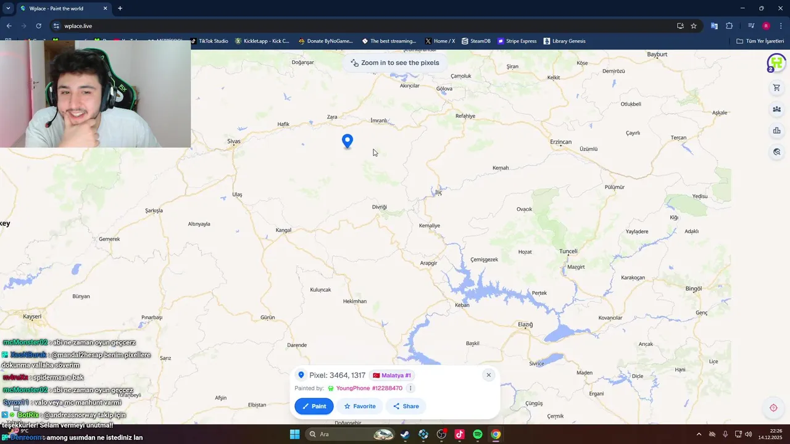
Task: Click the blue location pin marker
Action: pyautogui.click(x=347, y=141)
